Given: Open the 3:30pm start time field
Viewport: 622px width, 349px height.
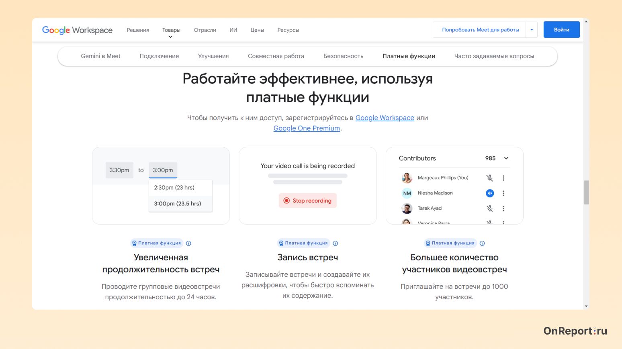Looking at the screenshot, I should pyautogui.click(x=119, y=170).
